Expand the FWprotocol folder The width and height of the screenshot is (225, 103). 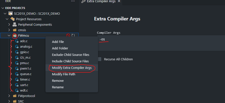(9, 96)
